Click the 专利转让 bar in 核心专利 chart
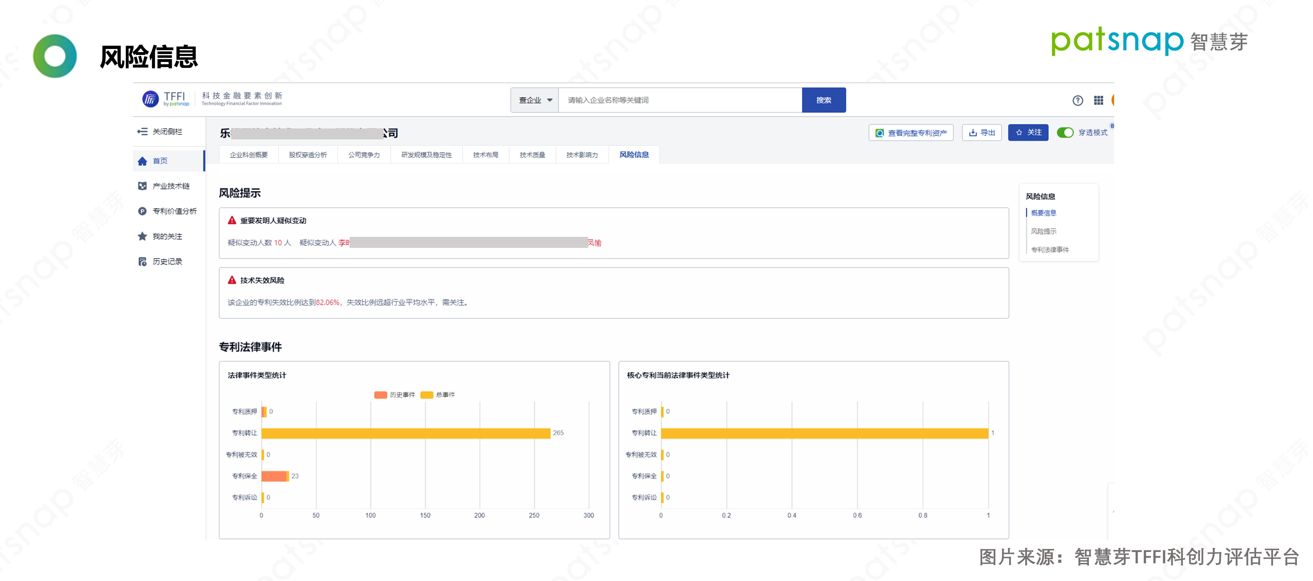The width and height of the screenshot is (1313, 581). pyautogui.click(x=825, y=433)
